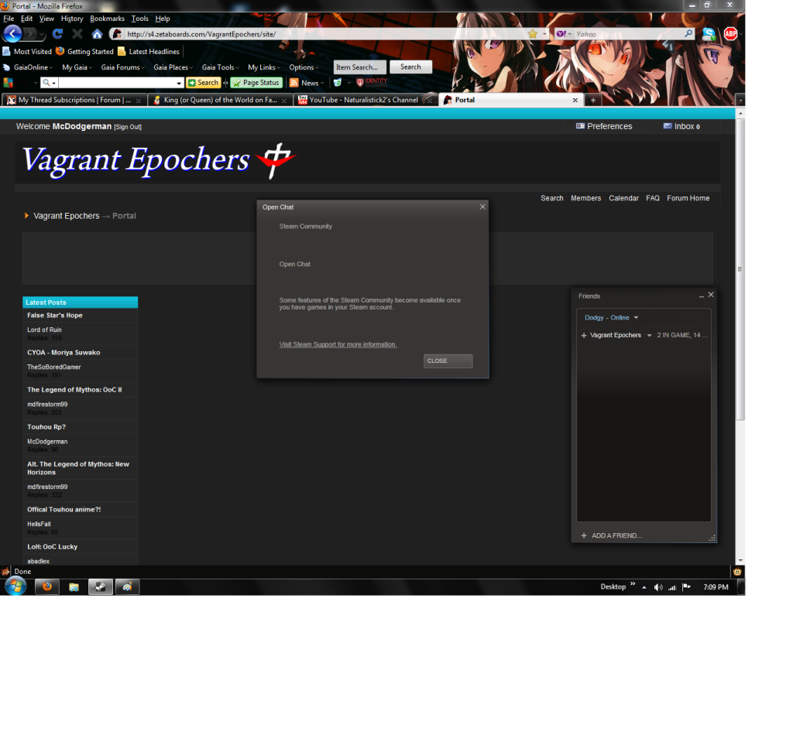Open the new tab plus button

pos(593,100)
